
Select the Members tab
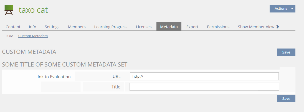pyautogui.click(x=77, y=27)
